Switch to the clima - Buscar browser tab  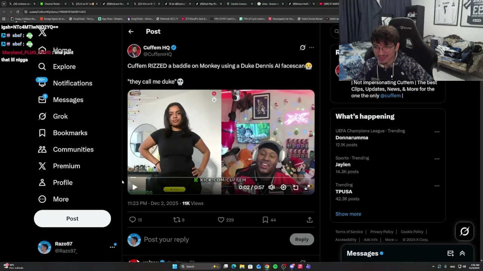click(270, 4)
